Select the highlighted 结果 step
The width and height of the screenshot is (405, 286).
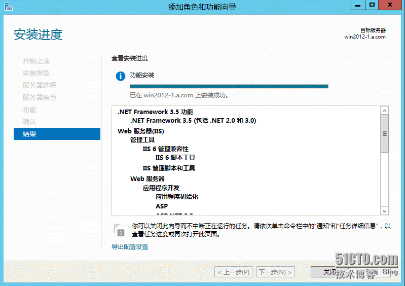click(57, 134)
